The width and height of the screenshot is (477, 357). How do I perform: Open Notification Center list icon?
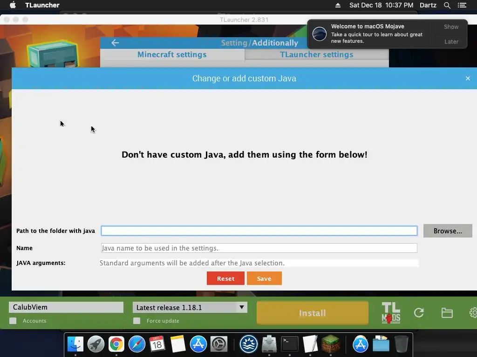point(462,5)
